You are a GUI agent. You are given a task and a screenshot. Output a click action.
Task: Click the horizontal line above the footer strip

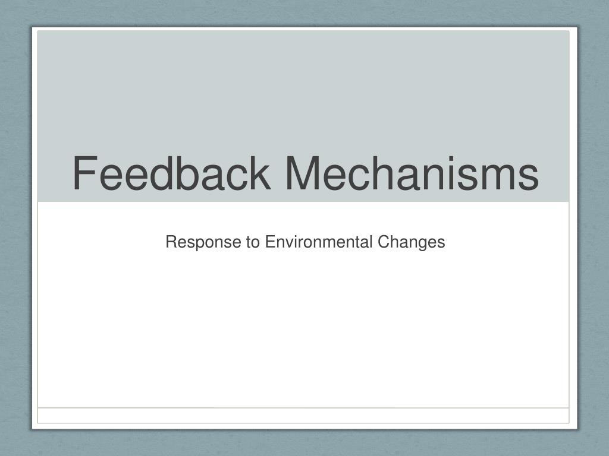point(303,408)
